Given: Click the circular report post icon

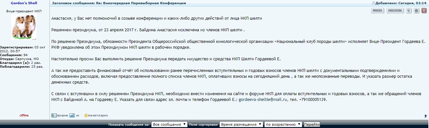Looking at the screenshot, I should coord(416,10).
